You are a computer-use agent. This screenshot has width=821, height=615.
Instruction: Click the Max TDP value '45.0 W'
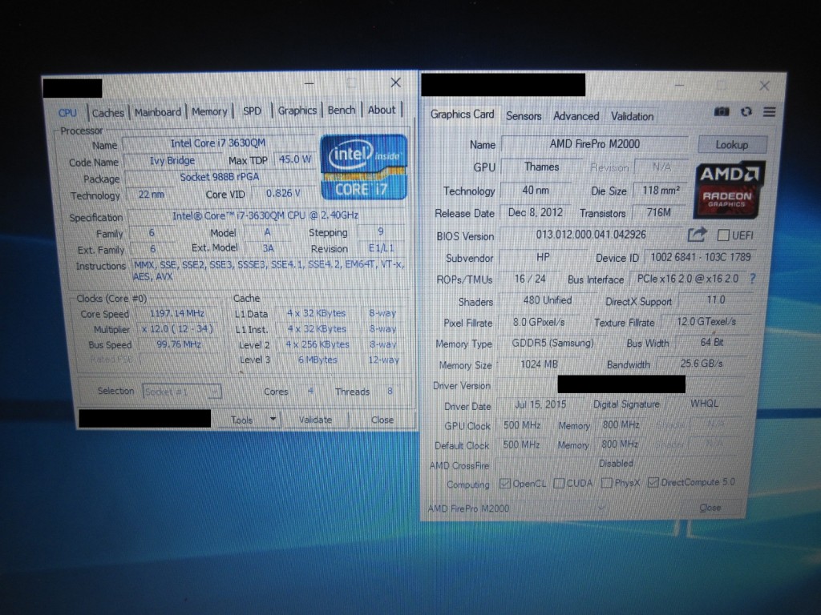coord(295,159)
